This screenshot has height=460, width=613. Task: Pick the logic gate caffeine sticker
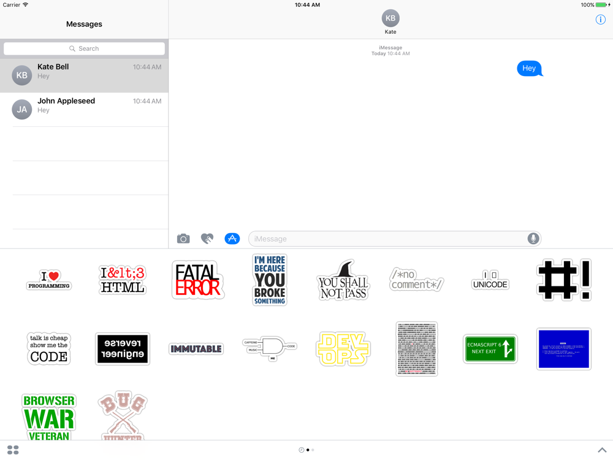tap(270, 348)
